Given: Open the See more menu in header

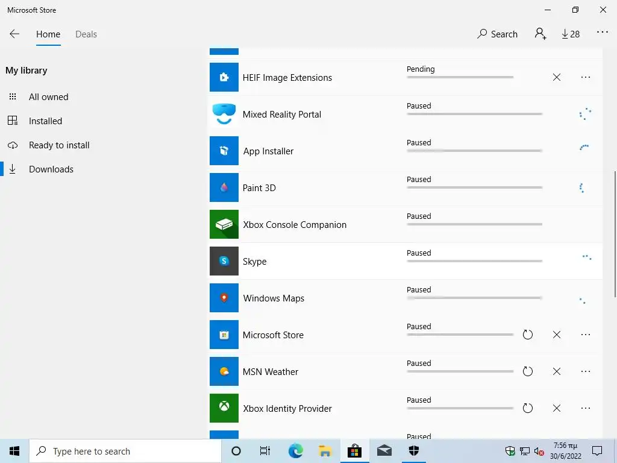Looking at the screenshot, I should point(603,33).
